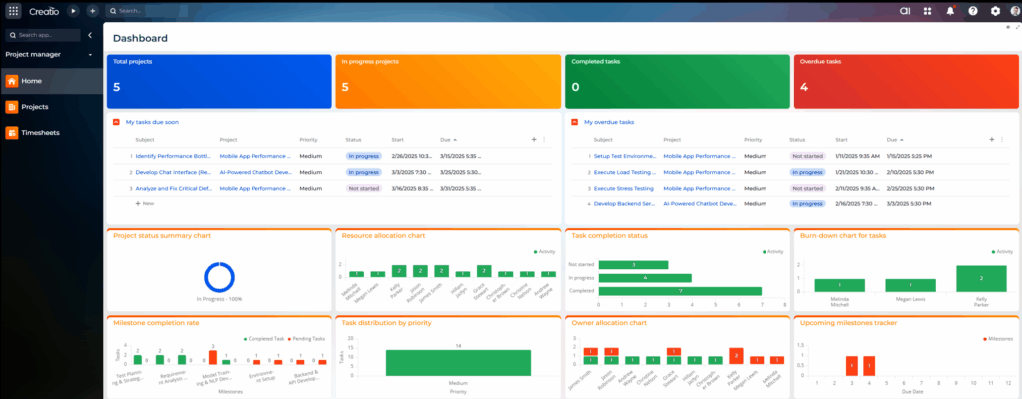Sort My tasks due soon by Due column
The width and height of the screenshot is (1022, 399).
pyautogui.click(x=446, y=140)
